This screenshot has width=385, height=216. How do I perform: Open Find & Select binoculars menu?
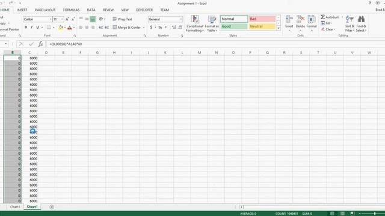[361, 23]
